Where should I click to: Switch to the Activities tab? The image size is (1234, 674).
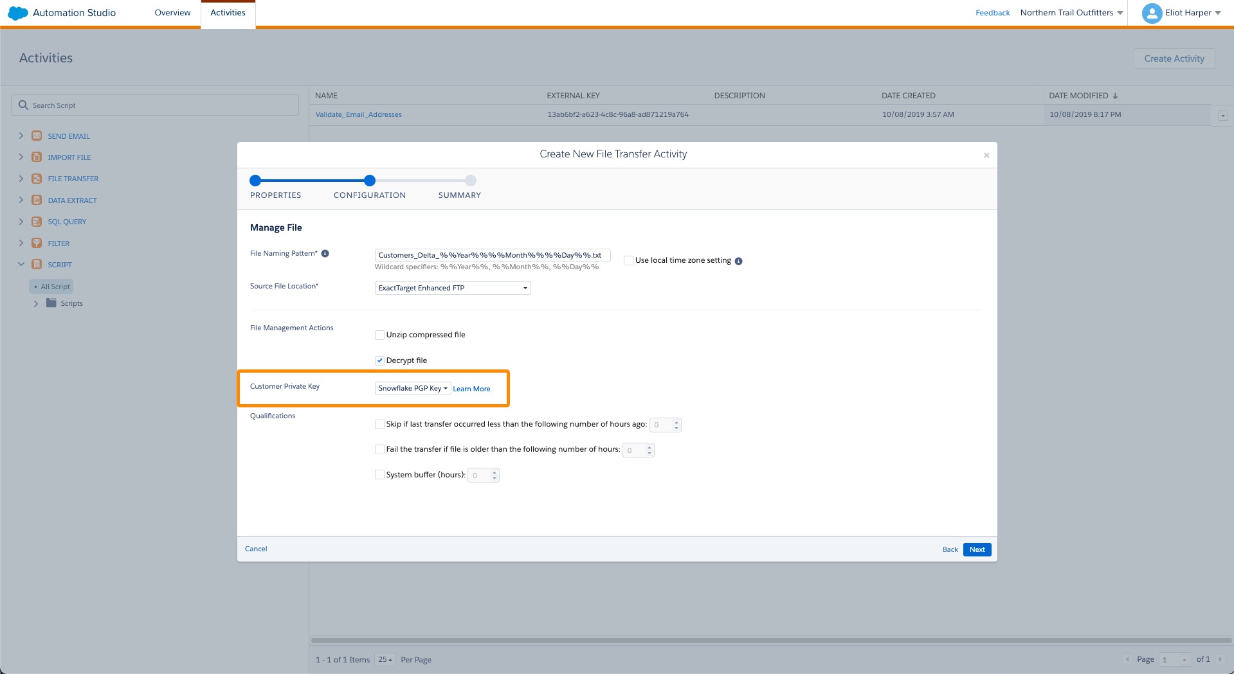coord(228,13)
